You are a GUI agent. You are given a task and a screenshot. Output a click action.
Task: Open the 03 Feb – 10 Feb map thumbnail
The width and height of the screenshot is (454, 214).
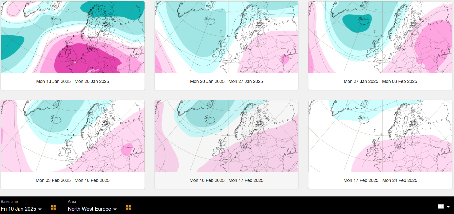(73, 136)
